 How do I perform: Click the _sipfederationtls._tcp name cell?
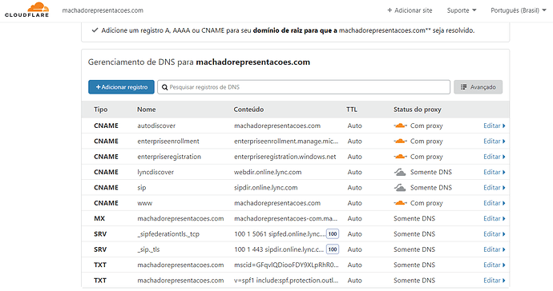[168, 234]
